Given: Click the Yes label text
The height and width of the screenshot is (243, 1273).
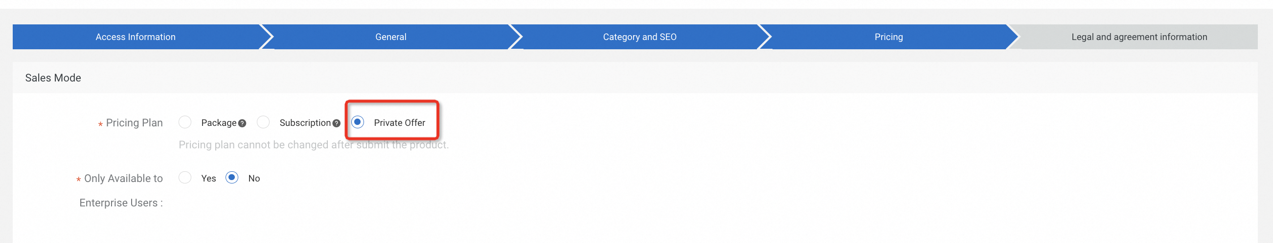Looking at the screenshot, I should (208, 179).
